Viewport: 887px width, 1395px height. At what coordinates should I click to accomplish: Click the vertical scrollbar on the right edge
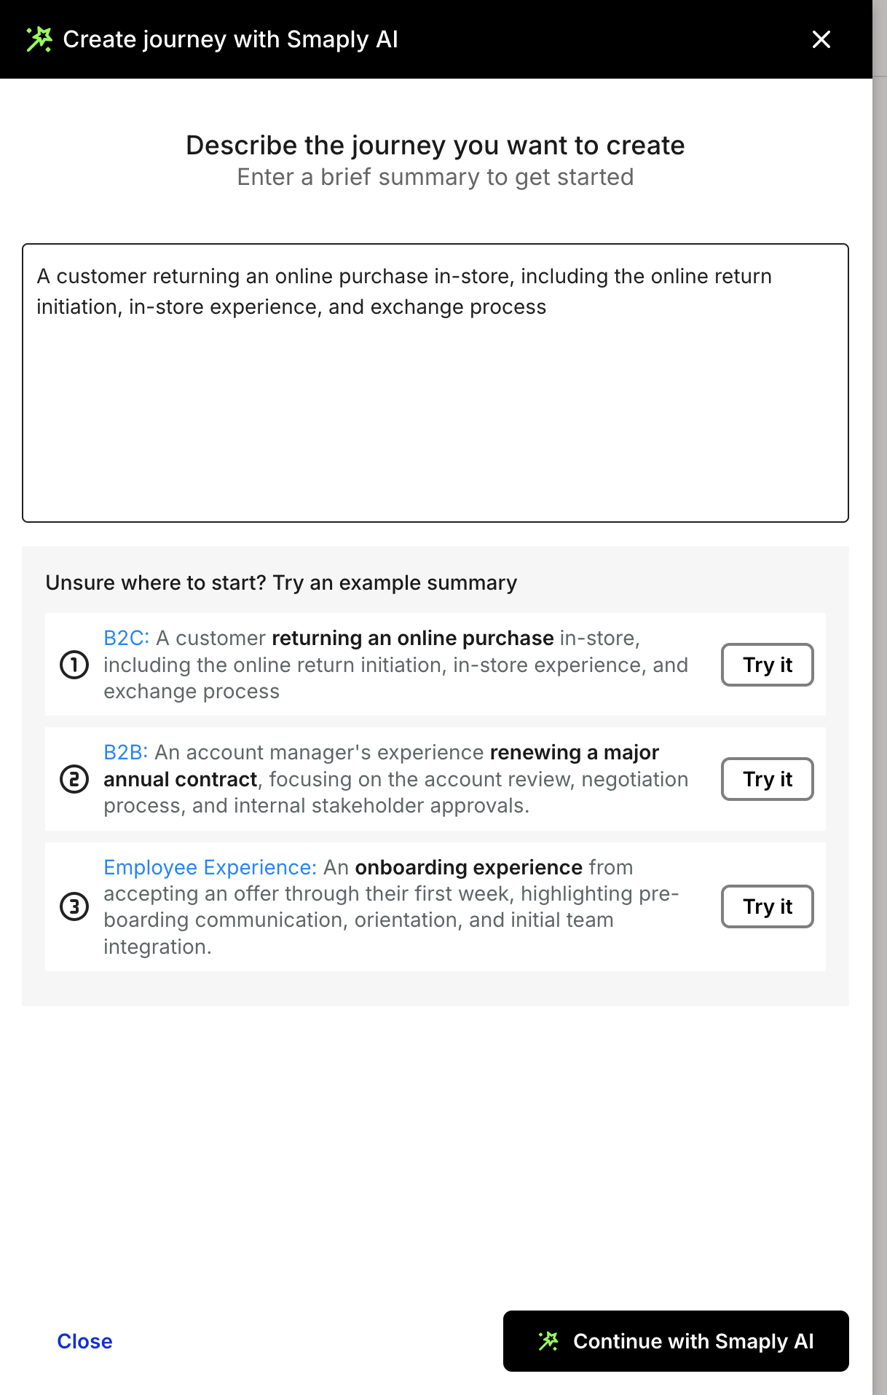click(879, 728)
